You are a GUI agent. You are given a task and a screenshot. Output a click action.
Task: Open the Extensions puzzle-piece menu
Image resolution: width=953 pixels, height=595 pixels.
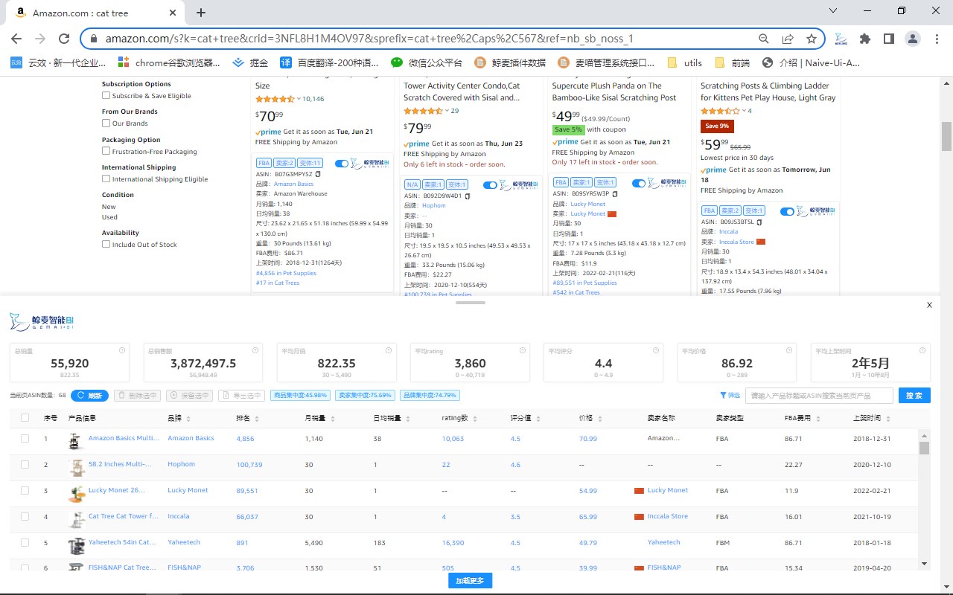(865, 39)
